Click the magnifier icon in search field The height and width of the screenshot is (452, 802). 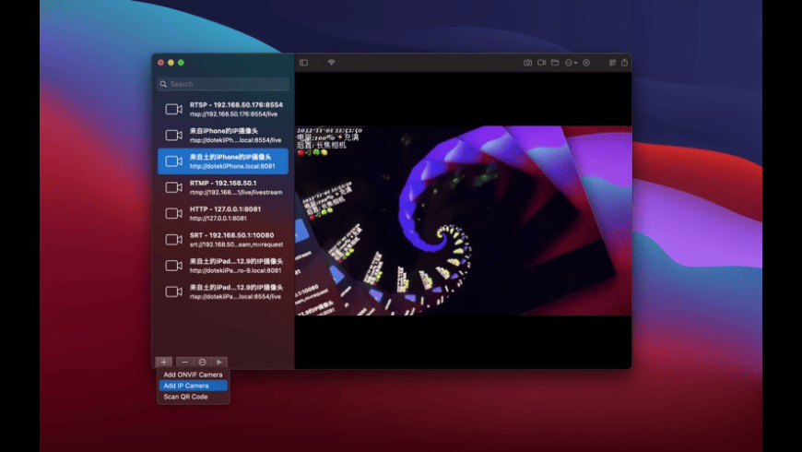click(x=163, y=84)
